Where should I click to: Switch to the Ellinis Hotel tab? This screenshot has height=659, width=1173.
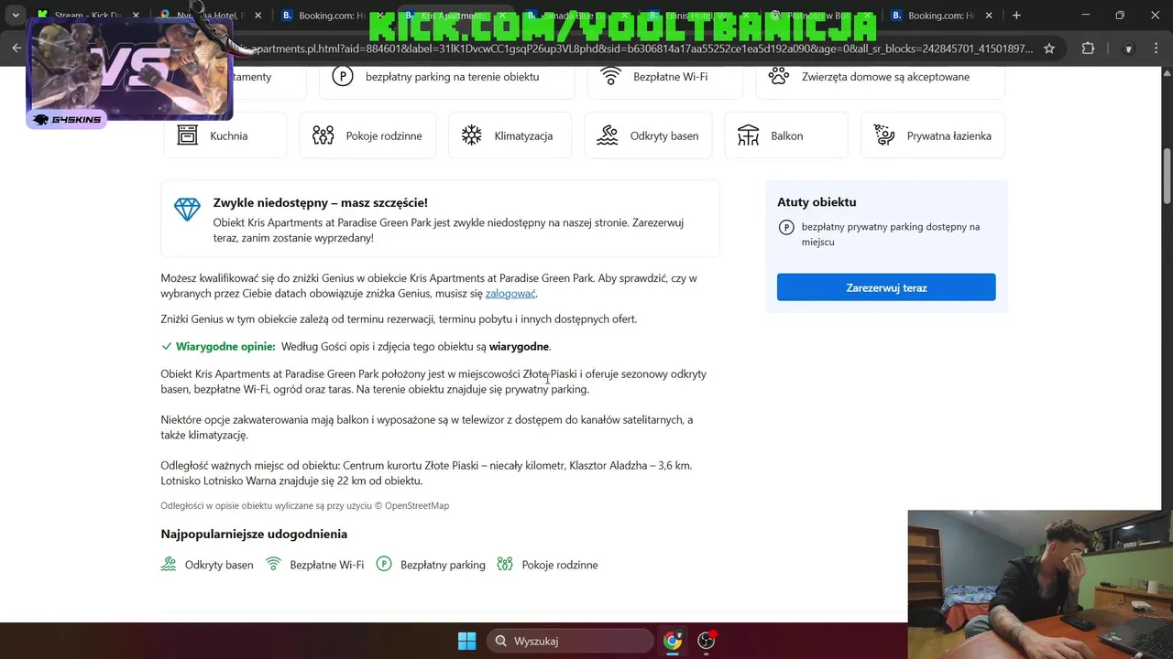point(695,16)
